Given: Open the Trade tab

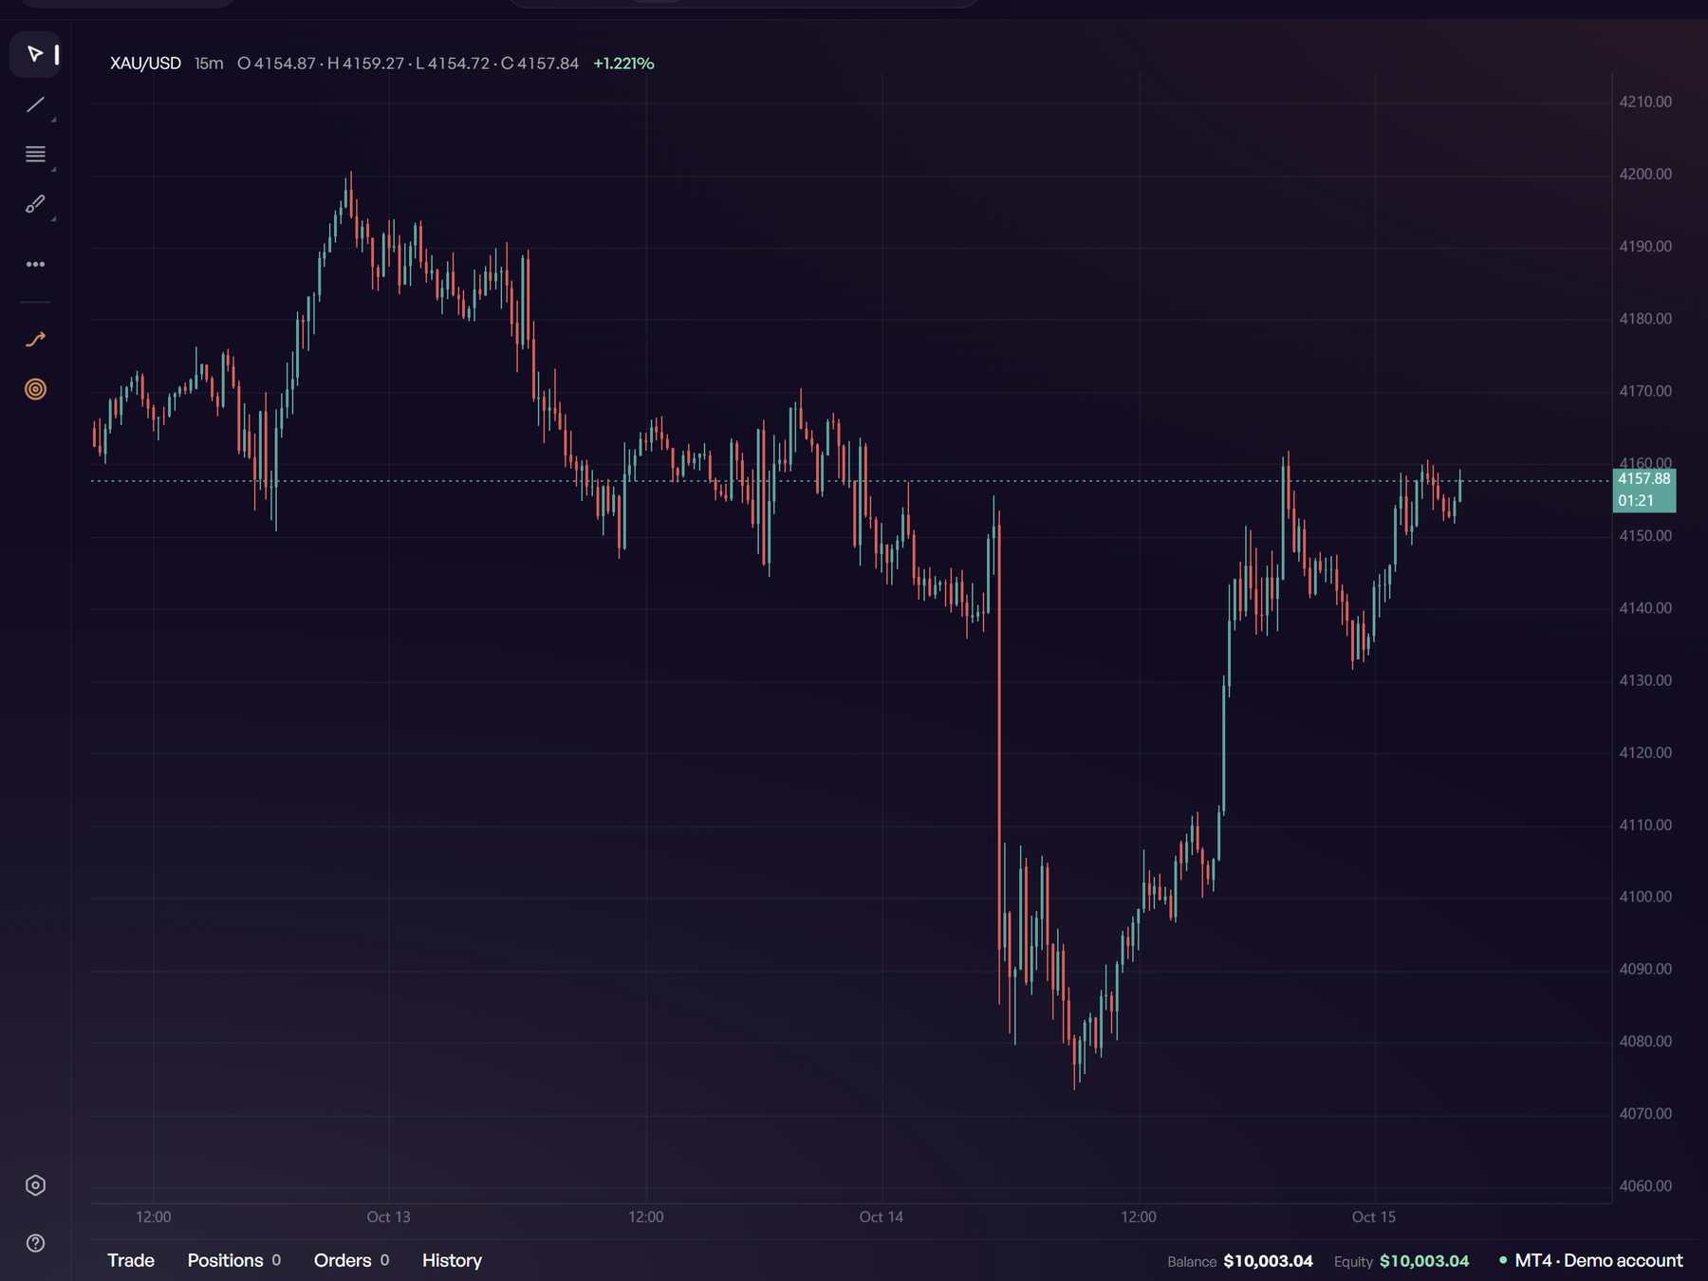Looking at the screenshot, I should (x=131, y=1260).
